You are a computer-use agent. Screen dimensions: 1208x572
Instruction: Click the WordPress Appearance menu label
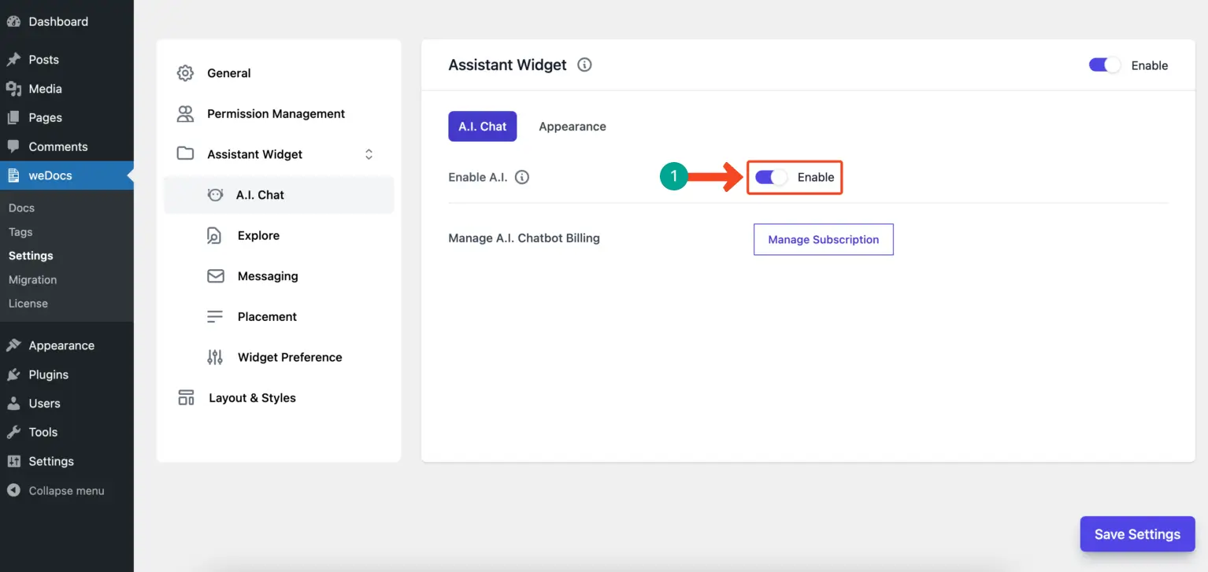(61, 345)
